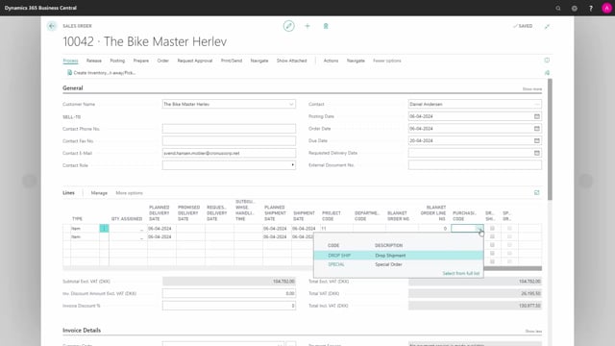Click the Invoice Details section heading
615x346 pixels.
82,331
